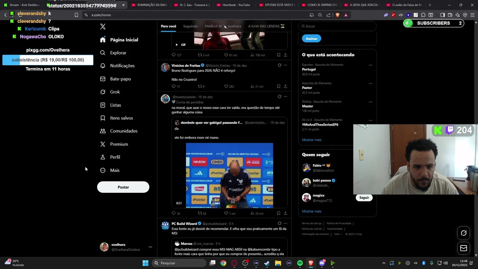Open options for #MeAndTheeSeriesEP6 trend
Viewport: 478px width, 269px height.
tap(370, 120)
